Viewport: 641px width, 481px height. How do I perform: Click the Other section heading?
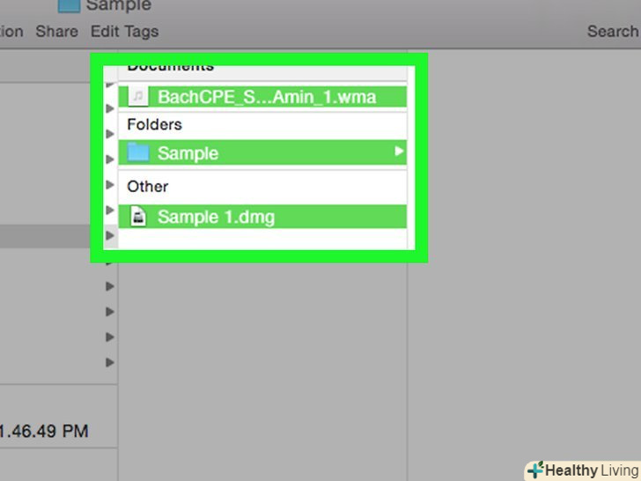click(147, 187)
